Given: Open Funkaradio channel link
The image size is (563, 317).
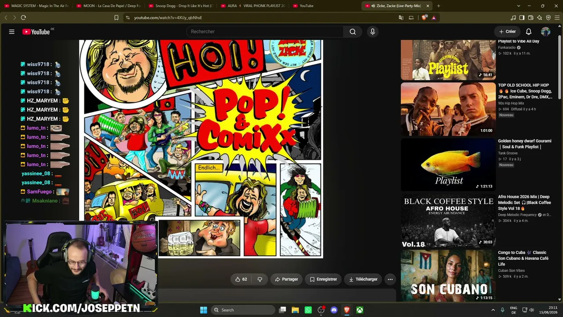Looking at the screenshot, I should 507,48.
